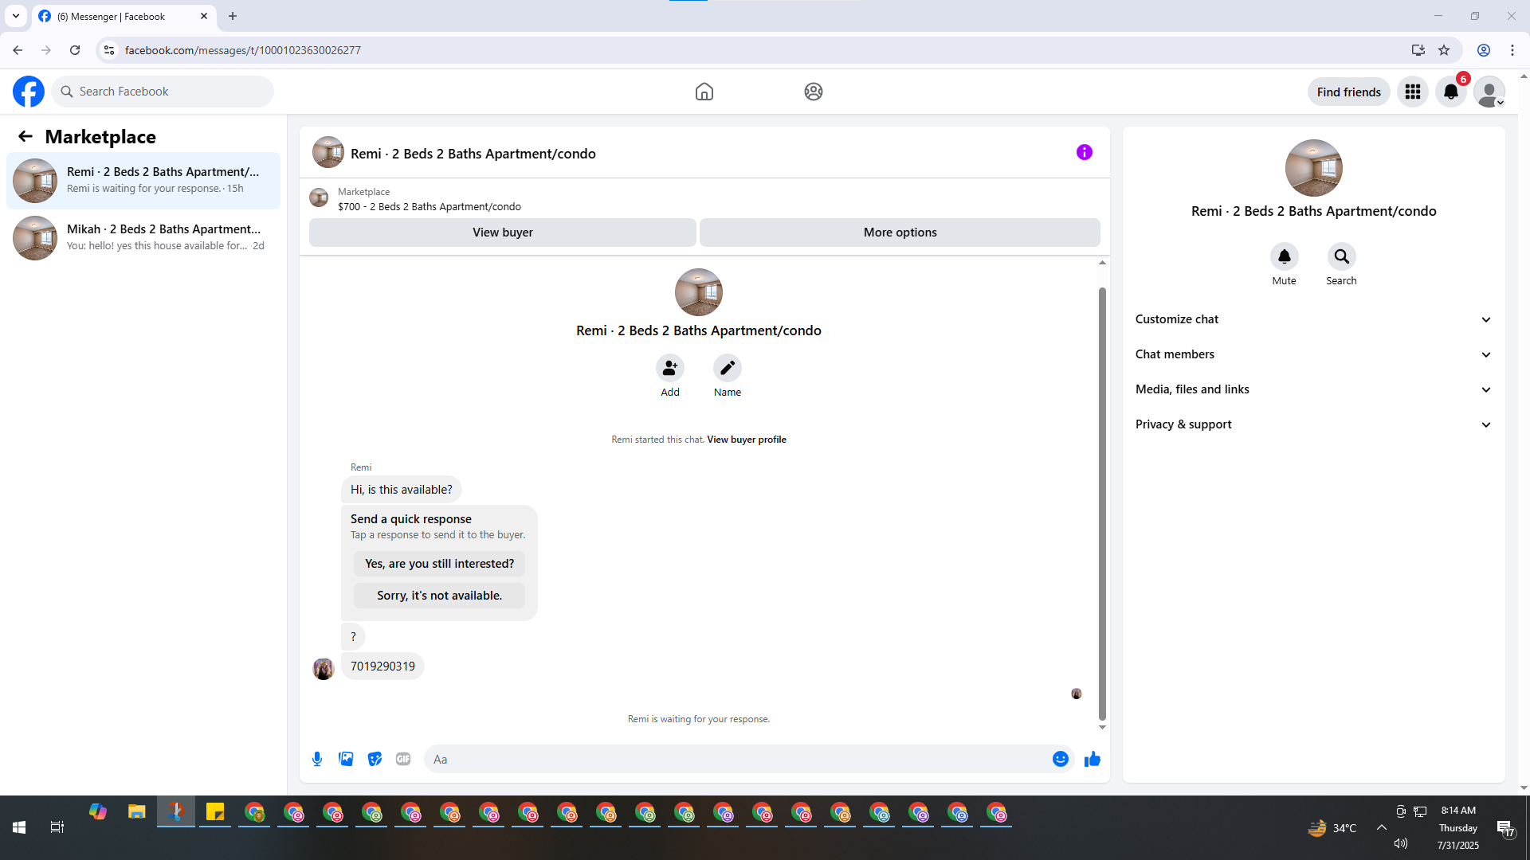1530x860 pixels.
Task: Open the sticker picker icon
Action: coord(375,759)
